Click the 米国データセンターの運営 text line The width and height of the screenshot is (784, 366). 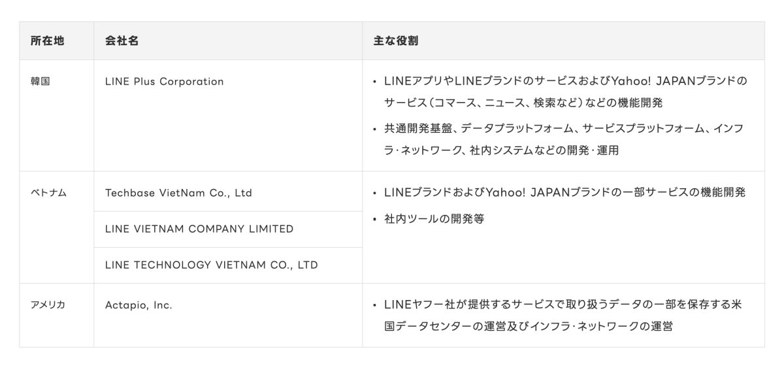pos(529,325)
